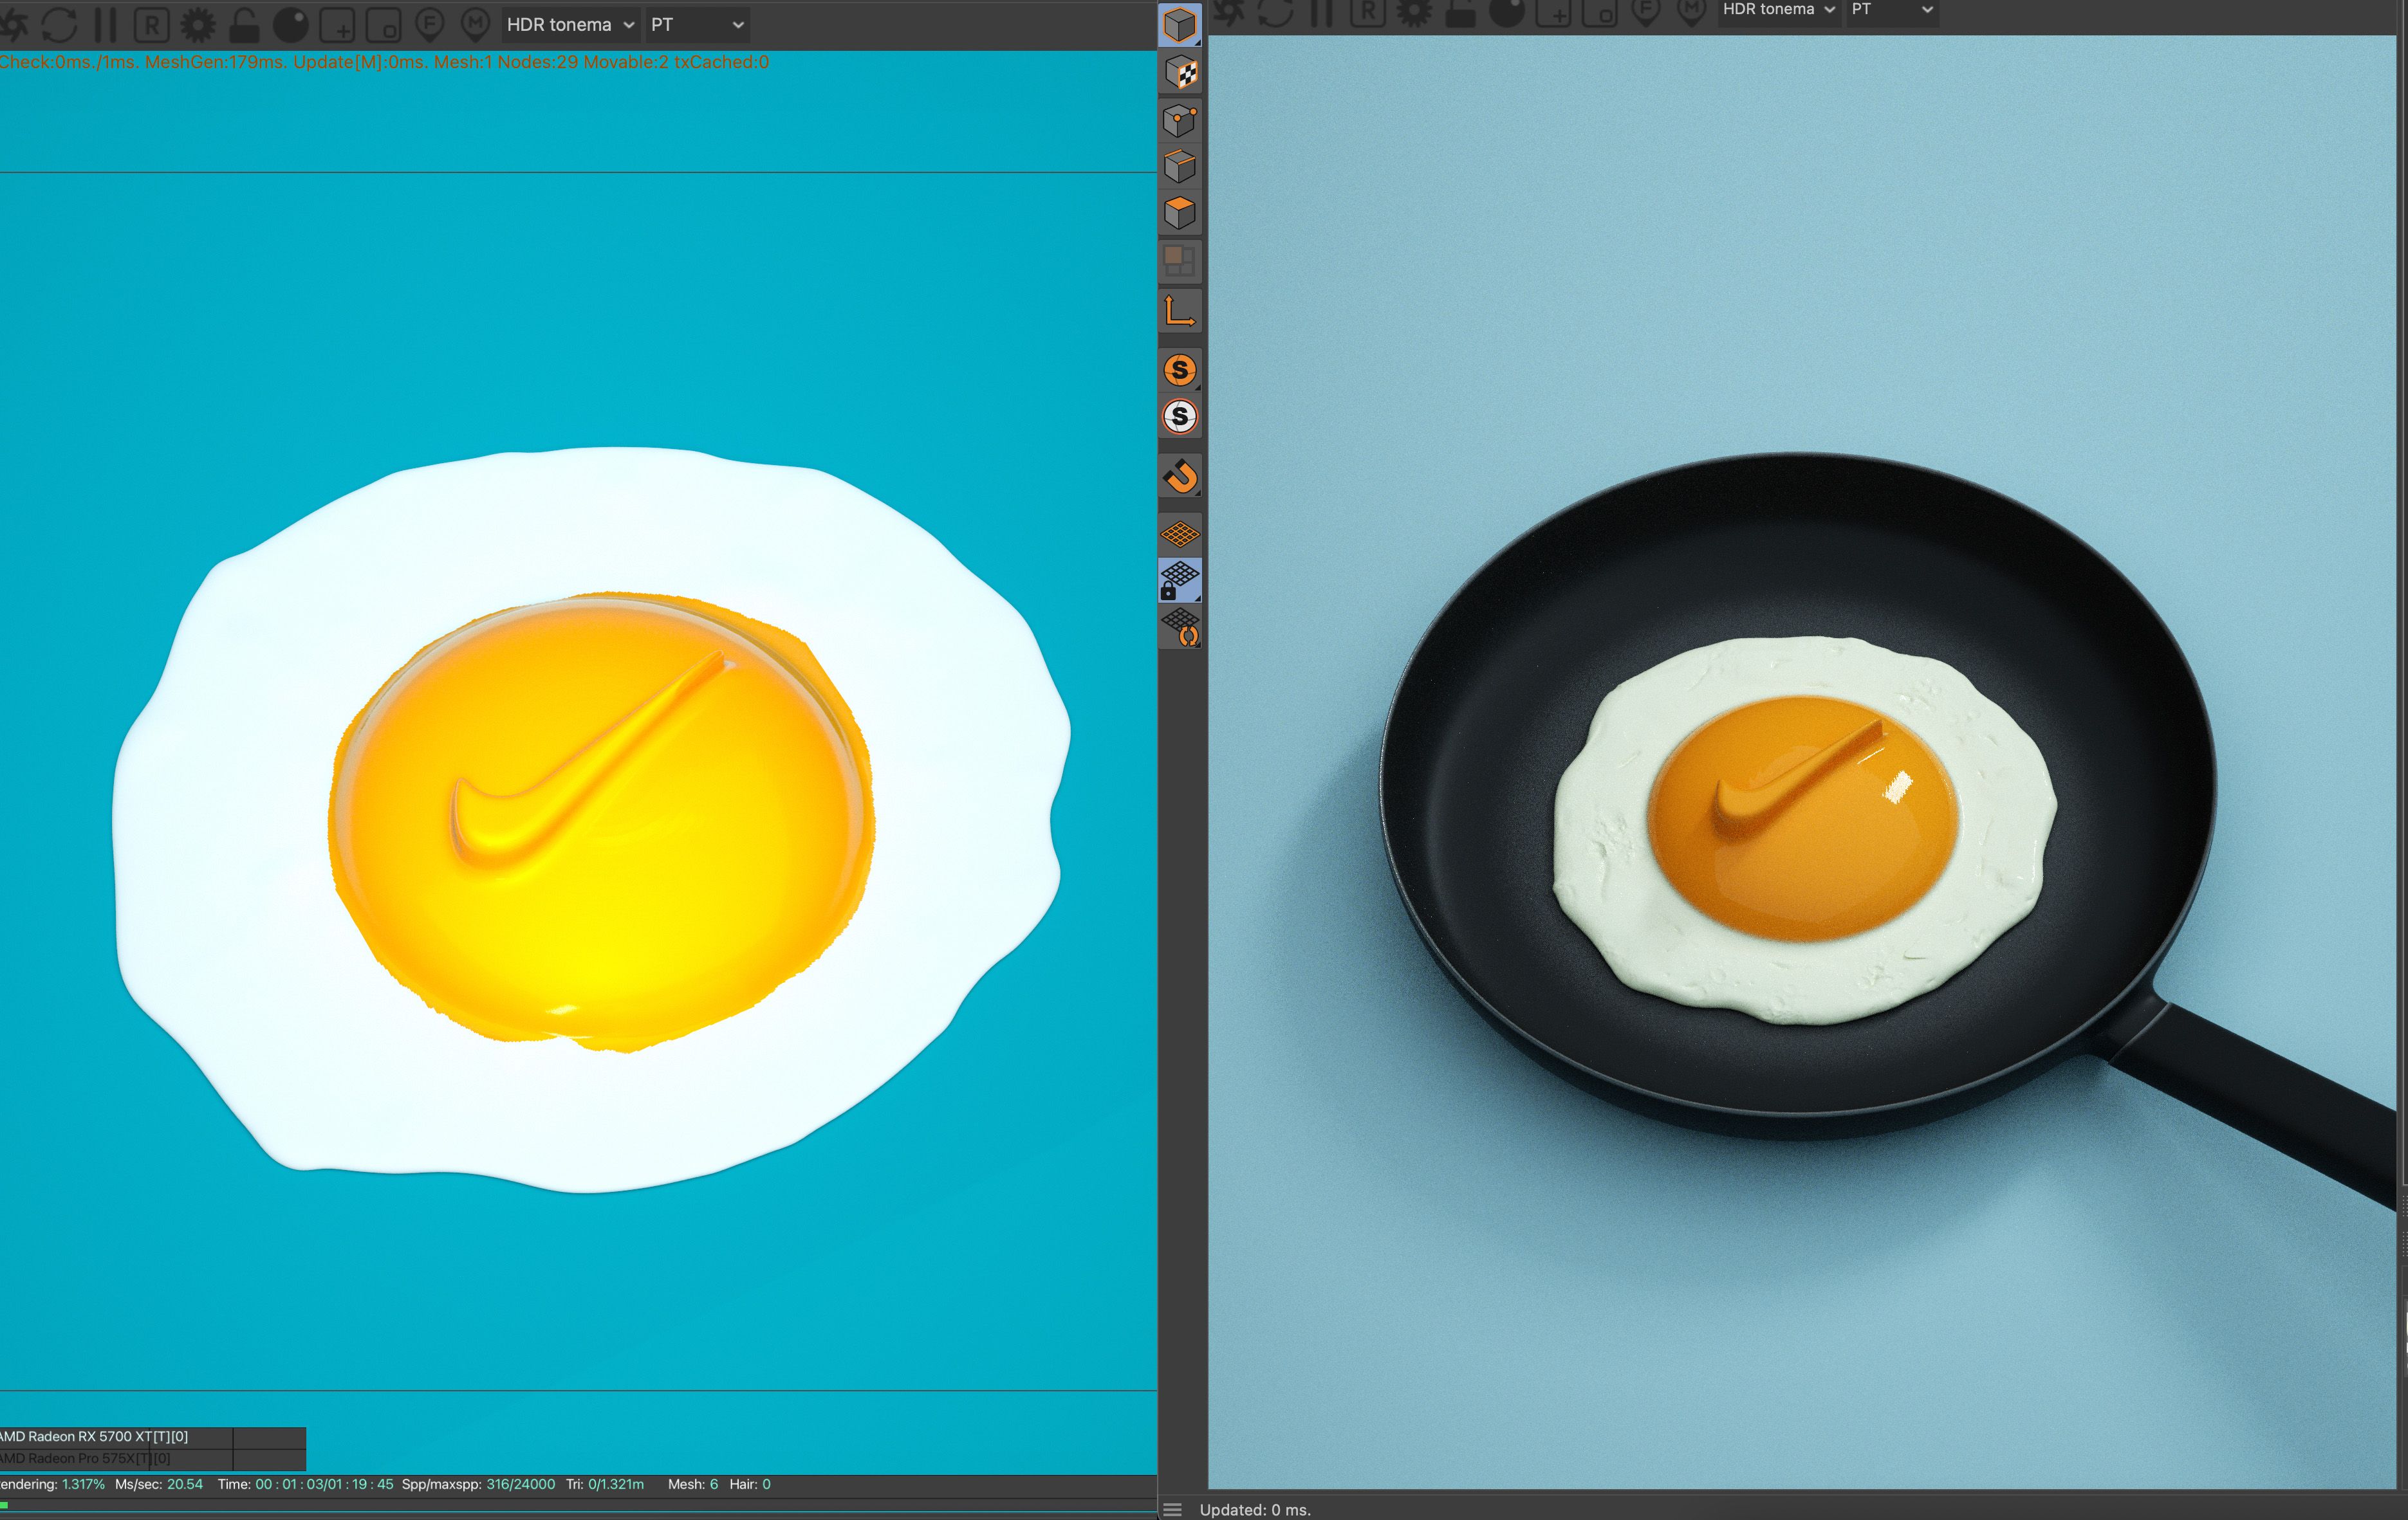2408x1520 pixels.
Task: Open Octane settings gear in left viewer
Action: [197, 25]
